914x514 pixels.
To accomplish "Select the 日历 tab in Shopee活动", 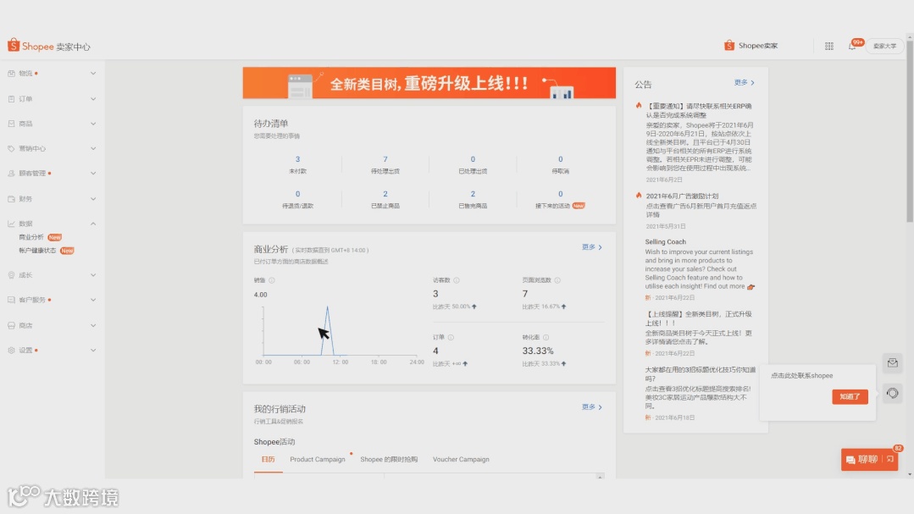I will point(269,459).
